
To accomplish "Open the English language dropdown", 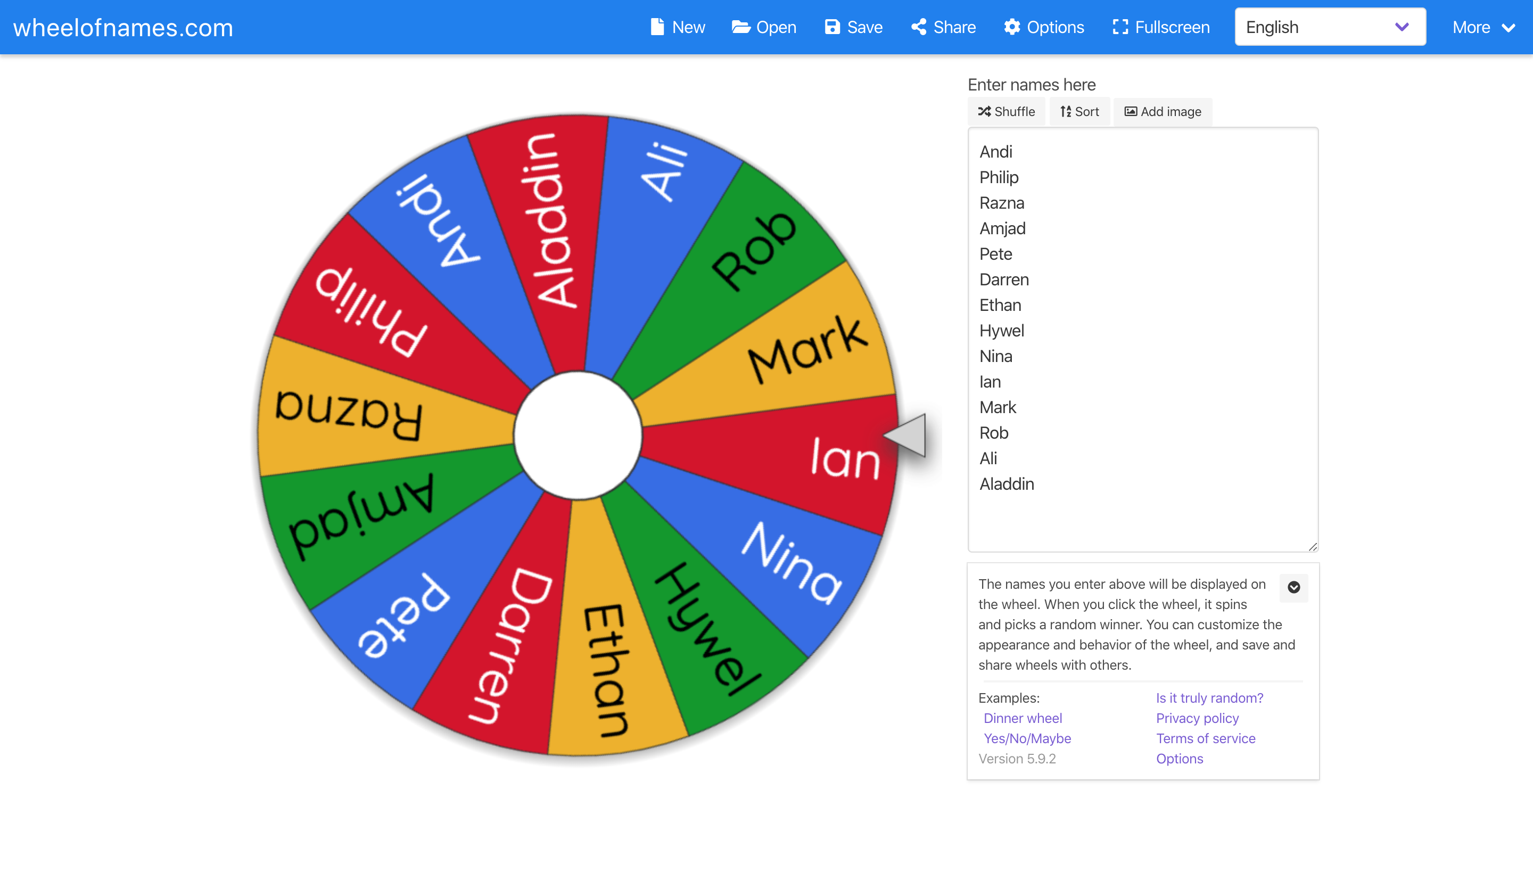I will 1400,26.
